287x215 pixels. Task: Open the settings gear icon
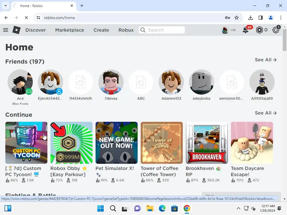276,30
